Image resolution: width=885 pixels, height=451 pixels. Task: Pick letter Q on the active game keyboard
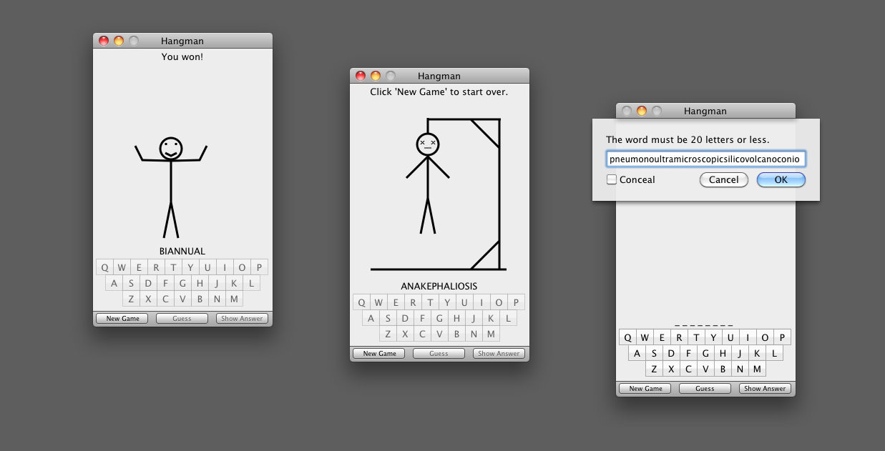[x=627, y=337]
